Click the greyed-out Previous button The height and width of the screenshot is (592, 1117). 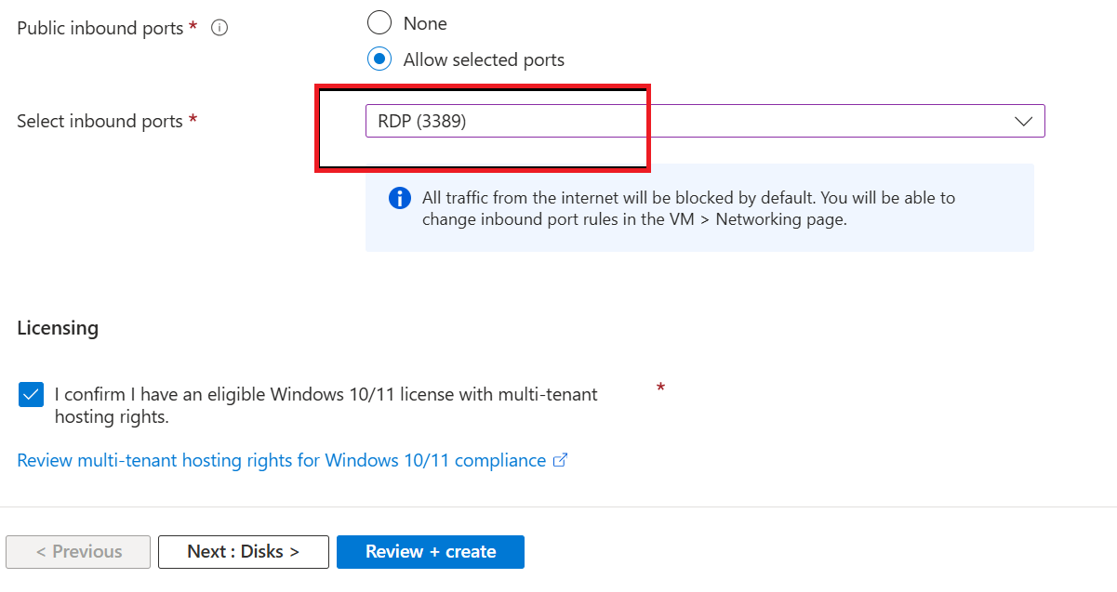point(78,551)
